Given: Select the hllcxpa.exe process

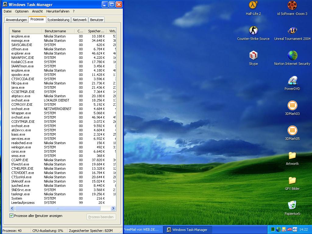Looking at the screenshot, I should [63, 83].
